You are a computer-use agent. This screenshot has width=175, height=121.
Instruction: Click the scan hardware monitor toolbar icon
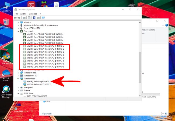coord(43,18)
